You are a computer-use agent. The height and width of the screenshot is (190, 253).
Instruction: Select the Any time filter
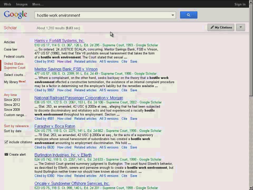point(10,95)
